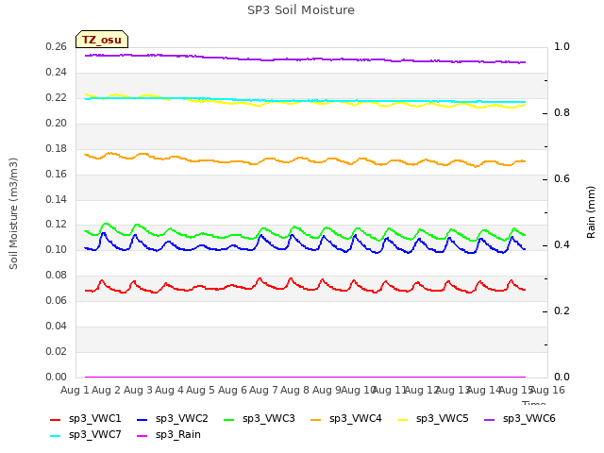Click the SP3 Soil Moisture chart title
This screenshot has width=604, height=453.
click(301, 10)
